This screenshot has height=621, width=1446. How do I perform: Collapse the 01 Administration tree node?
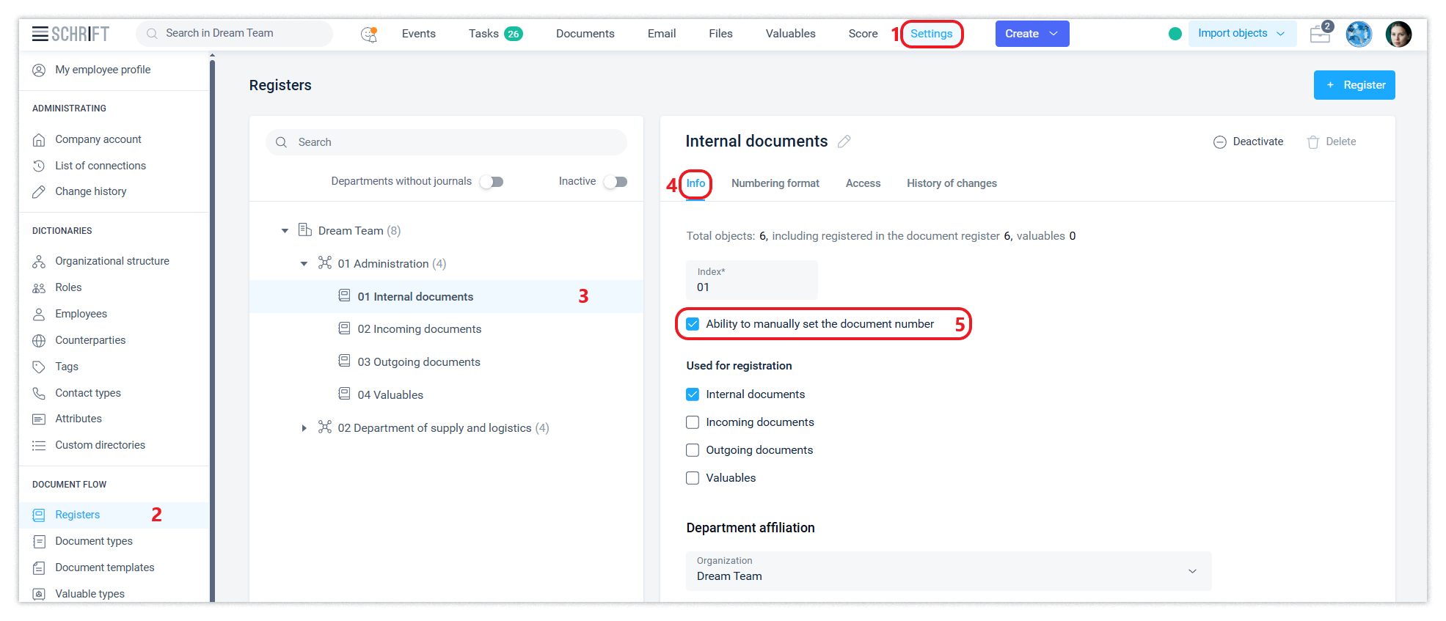coord(304,264)
